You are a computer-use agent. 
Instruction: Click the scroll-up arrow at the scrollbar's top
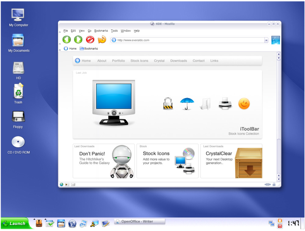[x=278, y=54]
